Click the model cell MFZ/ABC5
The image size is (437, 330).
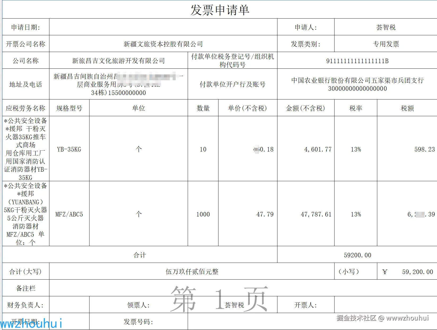coord(69,214)
